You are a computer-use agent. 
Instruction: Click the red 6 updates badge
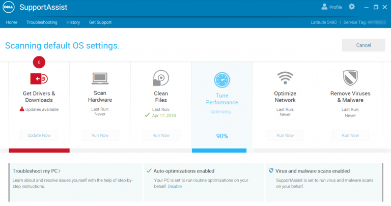pos(39,62)
